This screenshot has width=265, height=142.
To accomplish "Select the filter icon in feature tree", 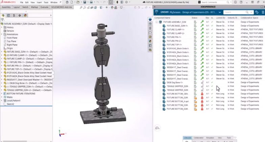I will pos(2,20).
